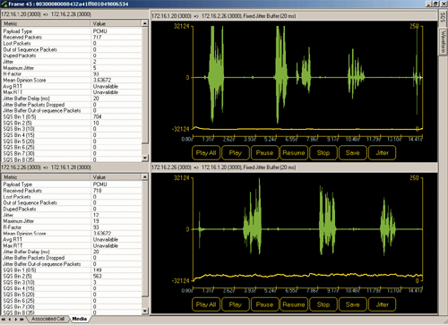Select the upper table's value 3.63672
The image size is (448, 325).
[102, 80]
